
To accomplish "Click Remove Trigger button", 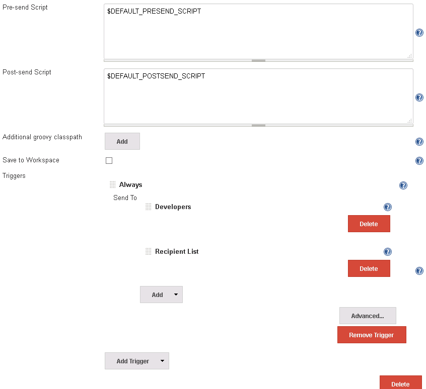I will (372, 335).
